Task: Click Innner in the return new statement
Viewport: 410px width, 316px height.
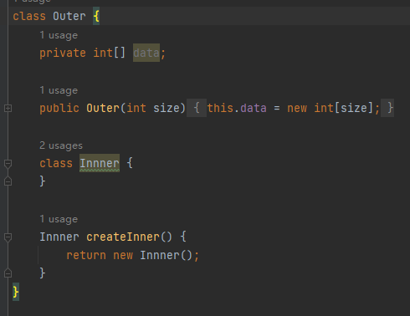Action: point(160,255)
